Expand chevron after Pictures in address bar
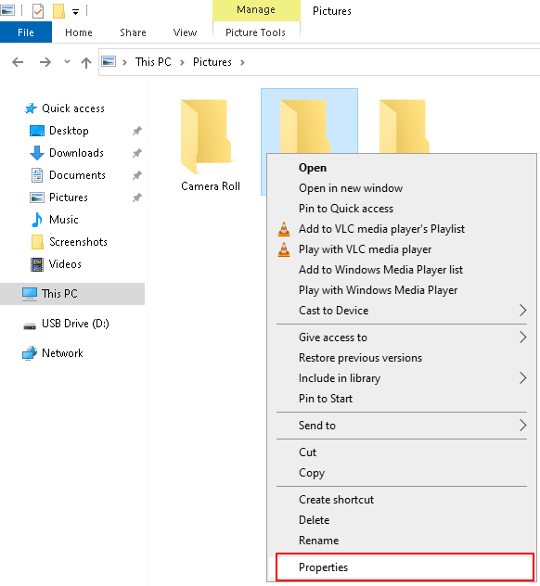 (x=242, y=62)
